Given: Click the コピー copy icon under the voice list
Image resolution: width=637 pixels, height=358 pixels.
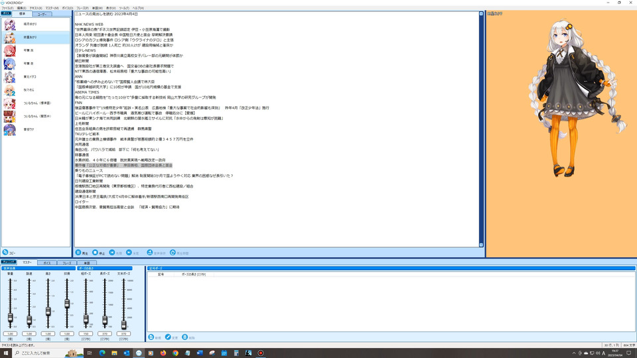Looking at the screenshot, I should tap(5, 252).
